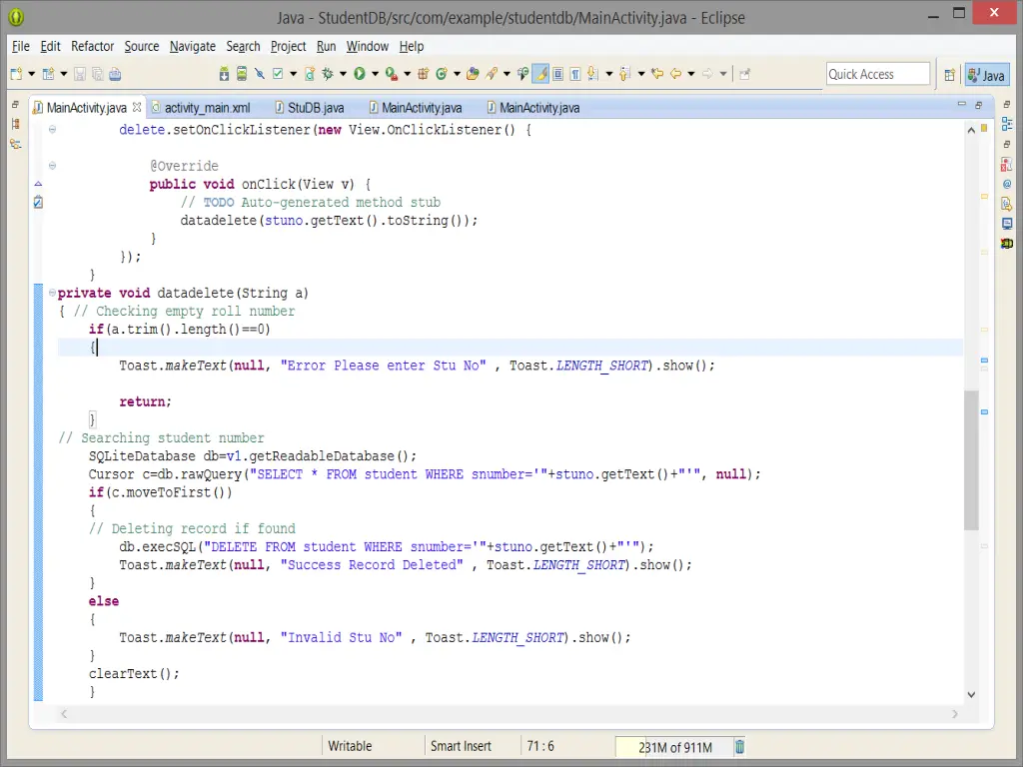Click the New Android XML file icon
This screenshot has width=1023, height=767.
[310, 74]
